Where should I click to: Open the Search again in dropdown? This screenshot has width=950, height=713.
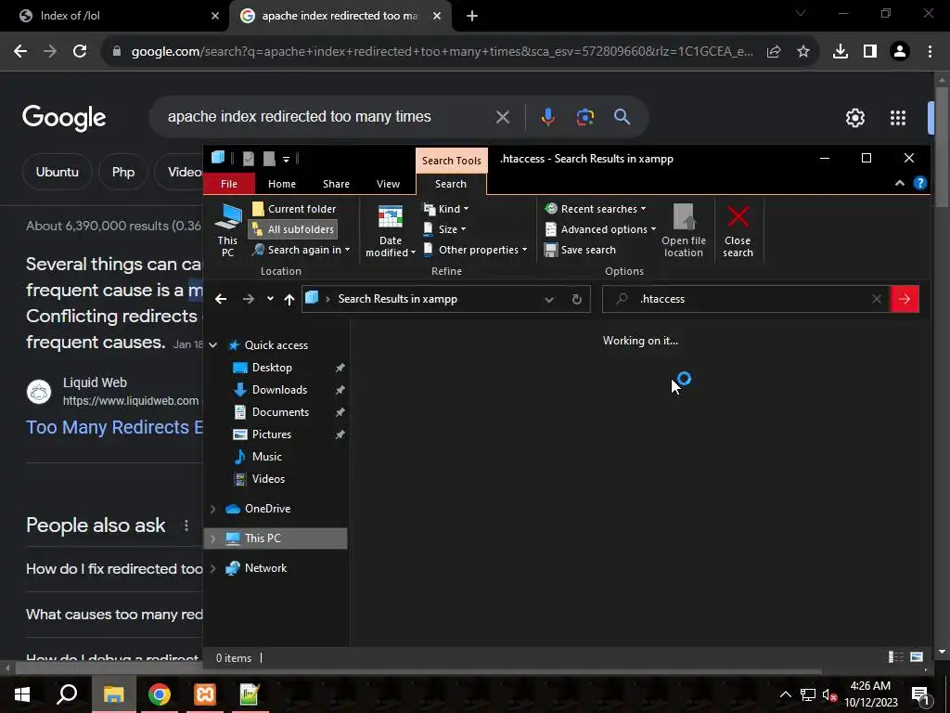click(x=302, y=250)
